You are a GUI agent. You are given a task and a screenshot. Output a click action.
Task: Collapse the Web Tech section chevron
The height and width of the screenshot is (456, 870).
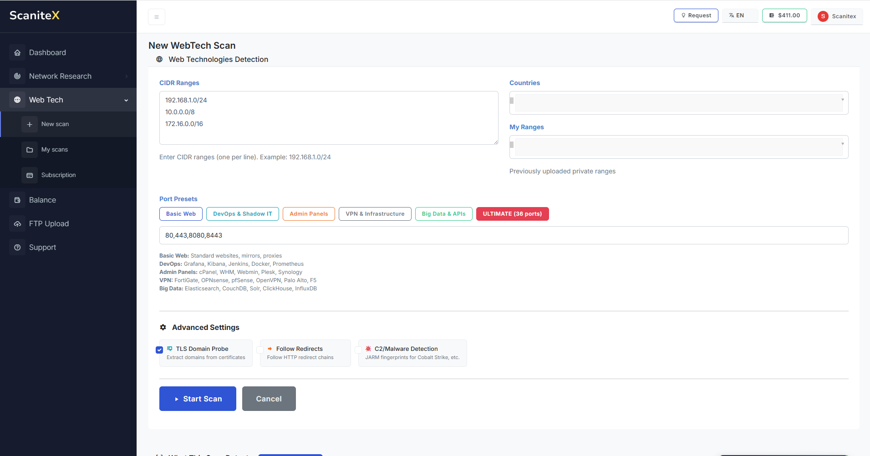click(x=126, y=100)
